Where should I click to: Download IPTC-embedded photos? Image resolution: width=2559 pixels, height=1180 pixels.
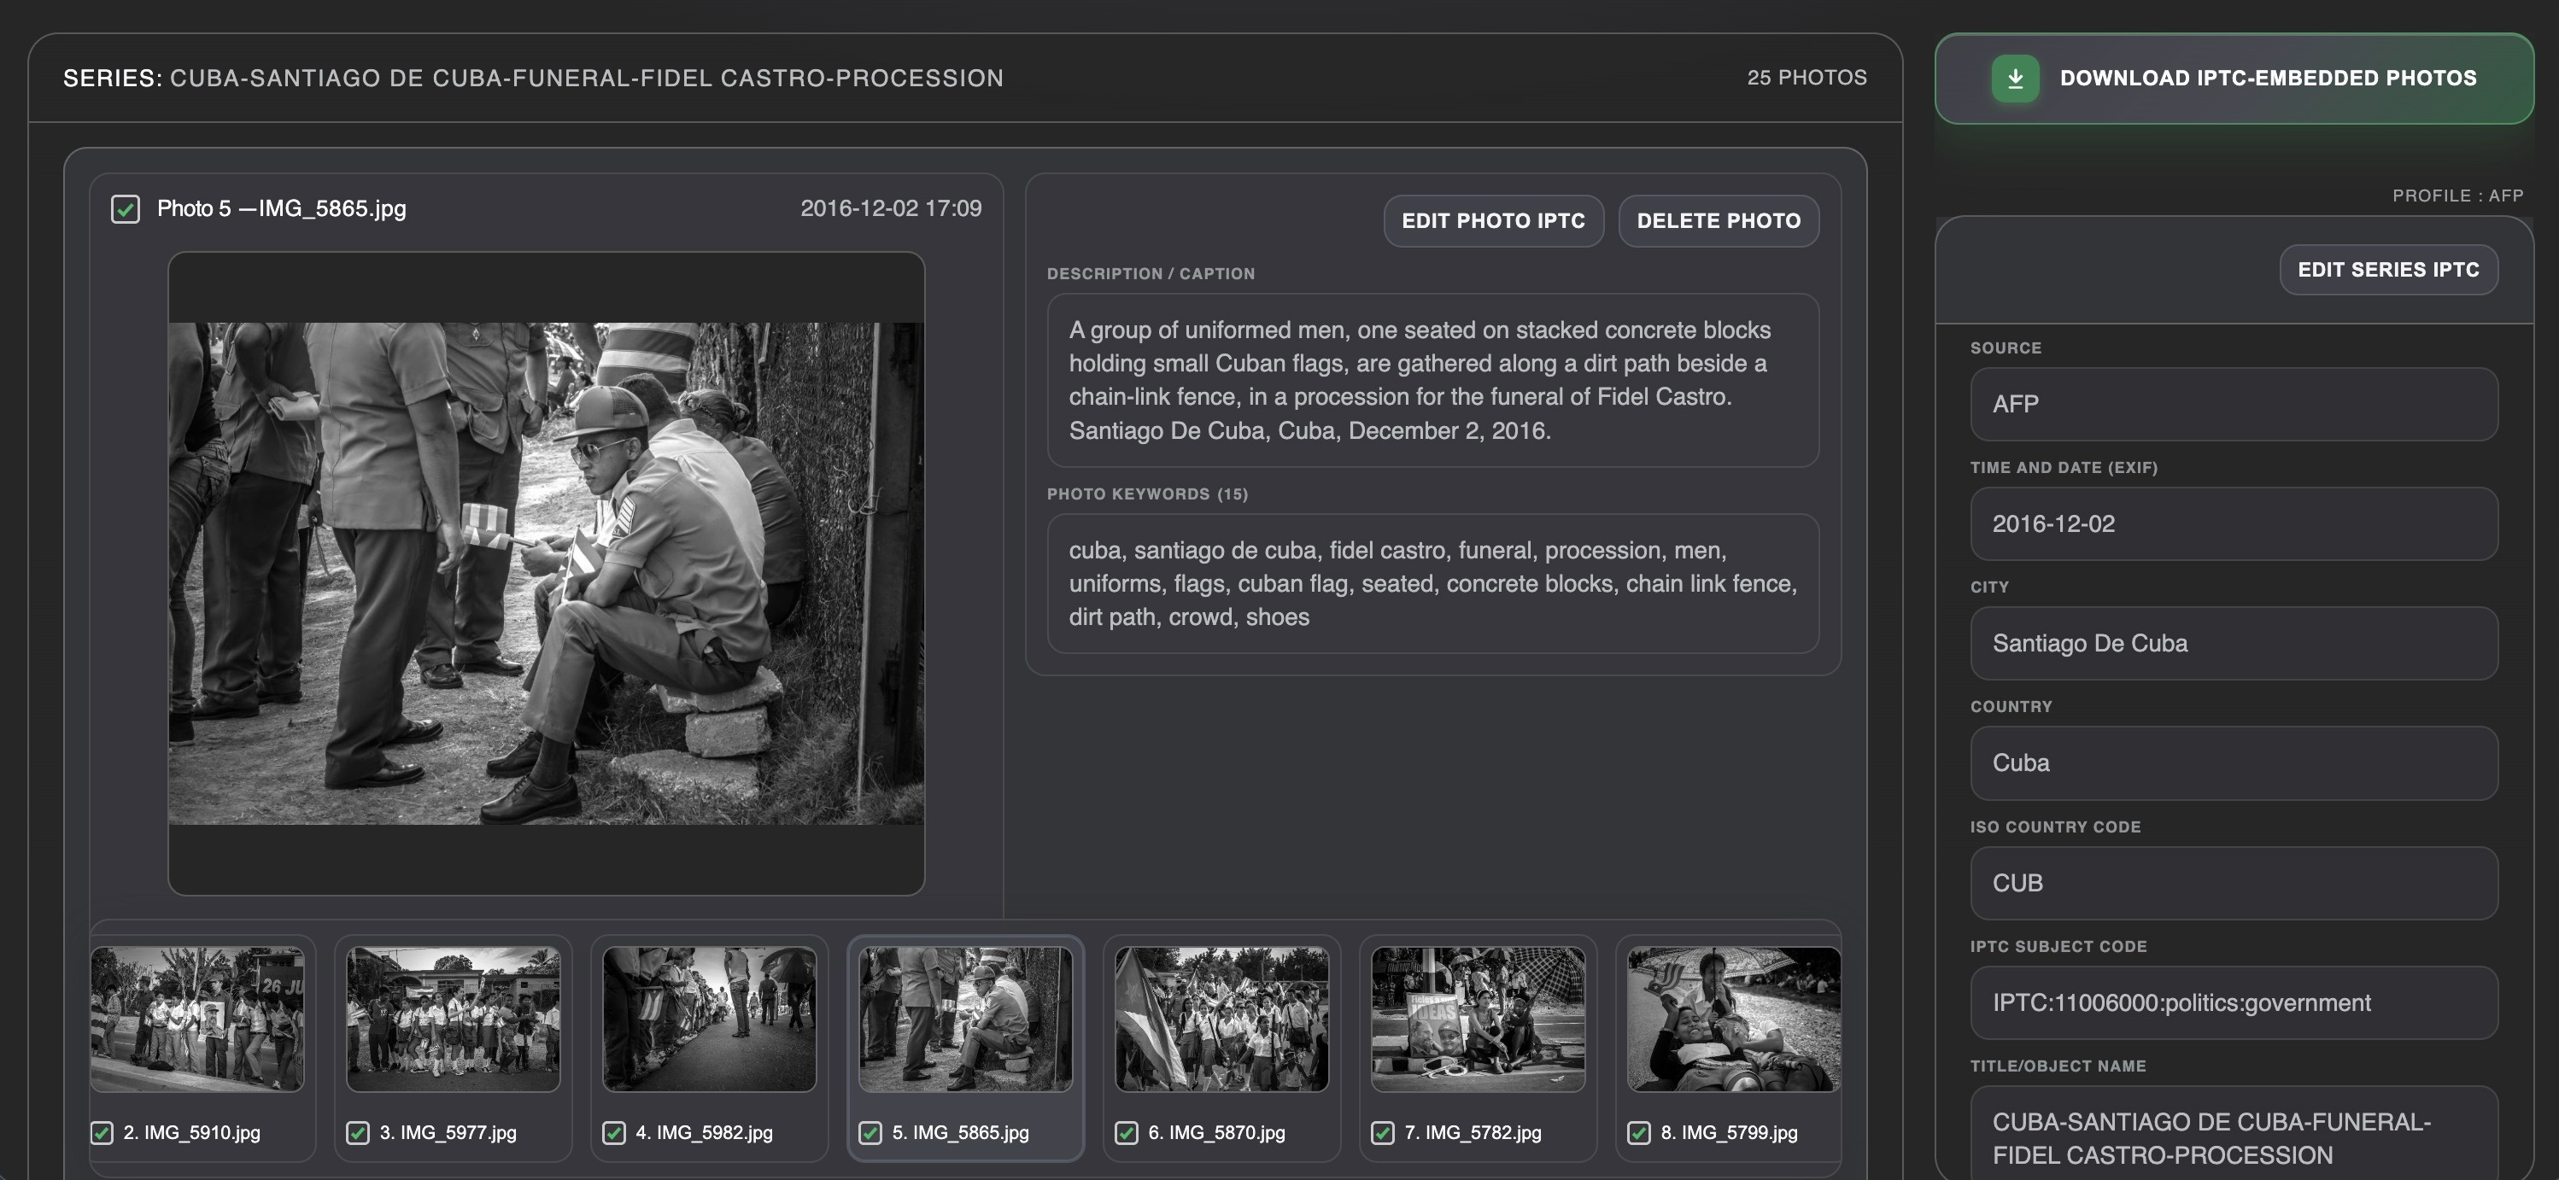click(x=2267, y=79)
